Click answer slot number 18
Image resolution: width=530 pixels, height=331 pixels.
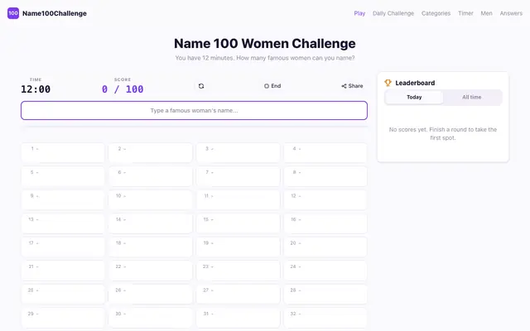point(151,247)
